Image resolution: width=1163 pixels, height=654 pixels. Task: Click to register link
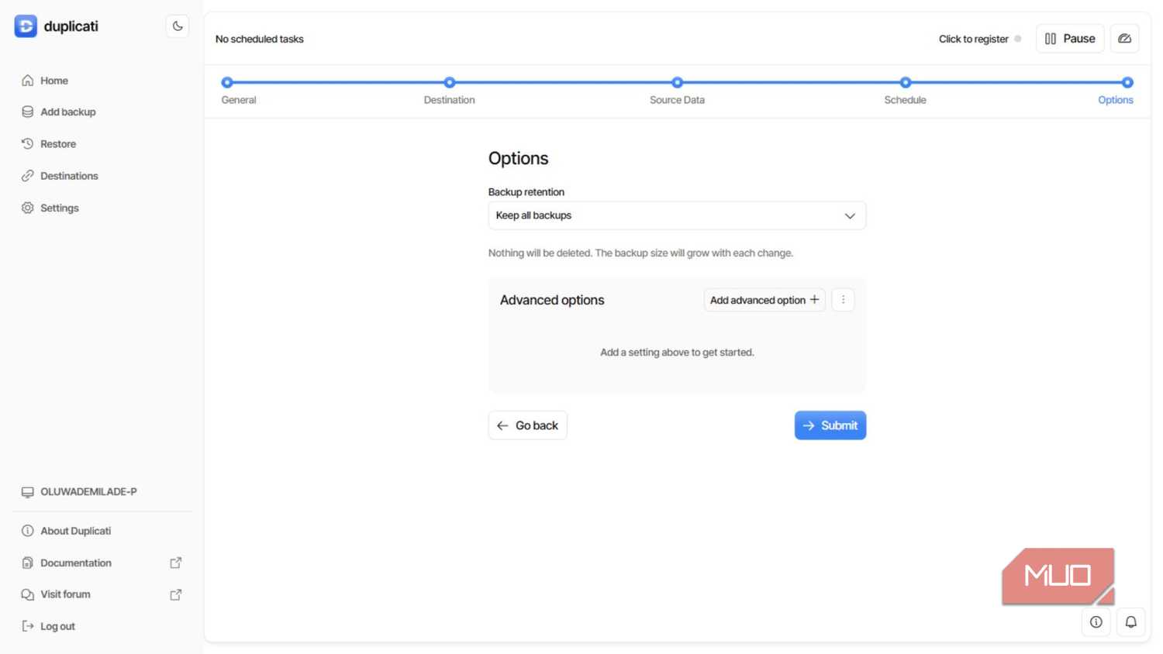pyautogui.click(x=974, y=39)
